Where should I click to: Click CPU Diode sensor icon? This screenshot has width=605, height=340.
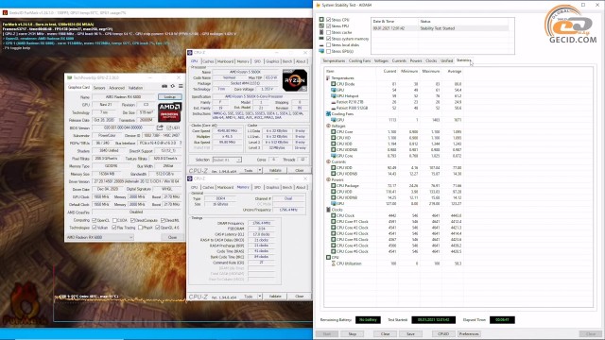[334, 84]
